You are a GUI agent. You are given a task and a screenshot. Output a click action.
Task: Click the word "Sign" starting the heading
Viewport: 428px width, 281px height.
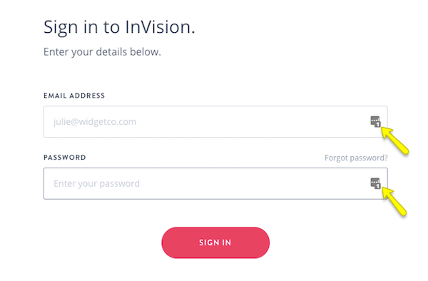coord(61,28)
